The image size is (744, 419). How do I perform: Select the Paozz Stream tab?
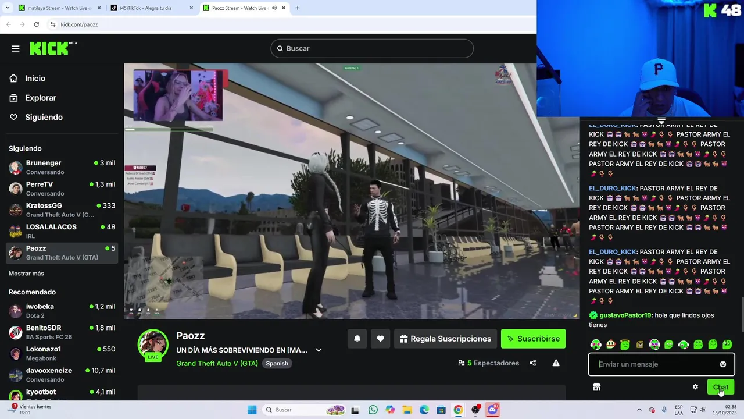pyautogui.click(x=244, y=8)
